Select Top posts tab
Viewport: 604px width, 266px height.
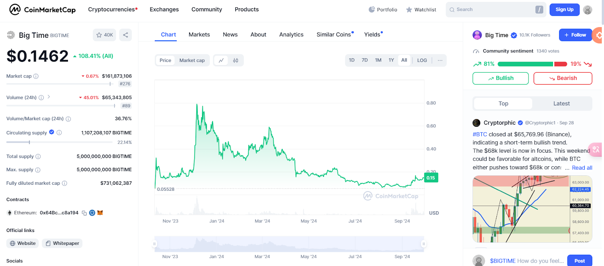click(503, 104)
